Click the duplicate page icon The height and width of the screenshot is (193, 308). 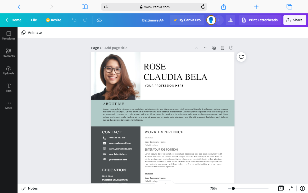point(214,48)
